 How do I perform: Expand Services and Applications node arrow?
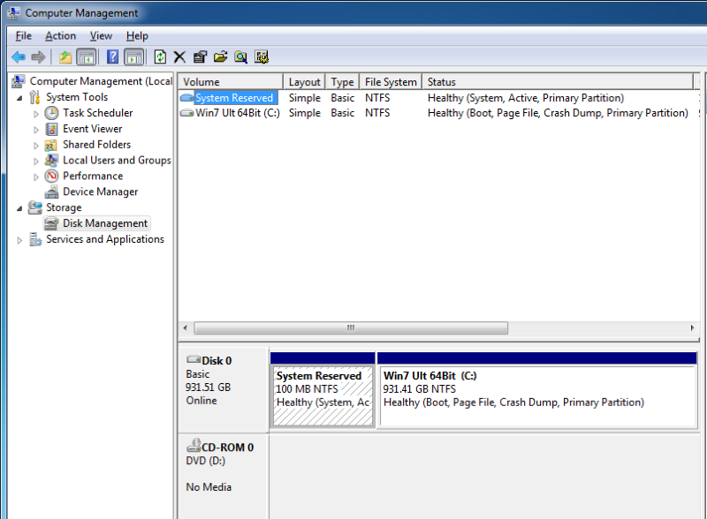click(x=19, y=240)
